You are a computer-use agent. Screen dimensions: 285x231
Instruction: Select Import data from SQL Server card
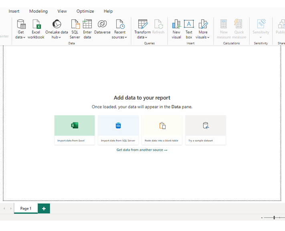click(x=118, y=130)
